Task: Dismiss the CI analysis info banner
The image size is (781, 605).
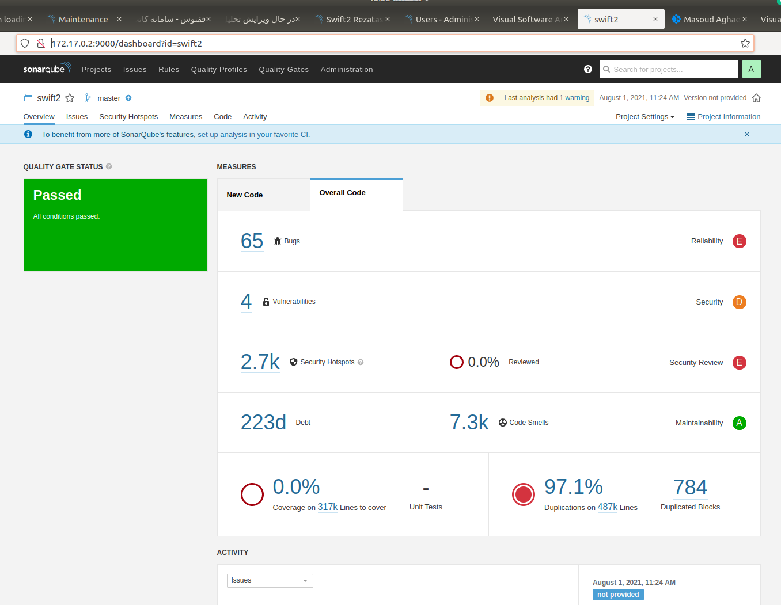Action: tap(746, 134)
